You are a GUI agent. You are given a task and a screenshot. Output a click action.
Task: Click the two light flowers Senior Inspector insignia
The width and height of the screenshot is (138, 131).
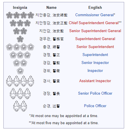[20, 63]
